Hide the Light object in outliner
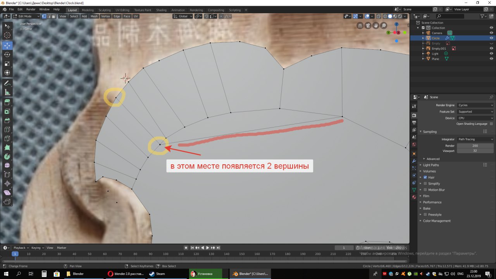 pyautogui.click(x=491, y=53)
